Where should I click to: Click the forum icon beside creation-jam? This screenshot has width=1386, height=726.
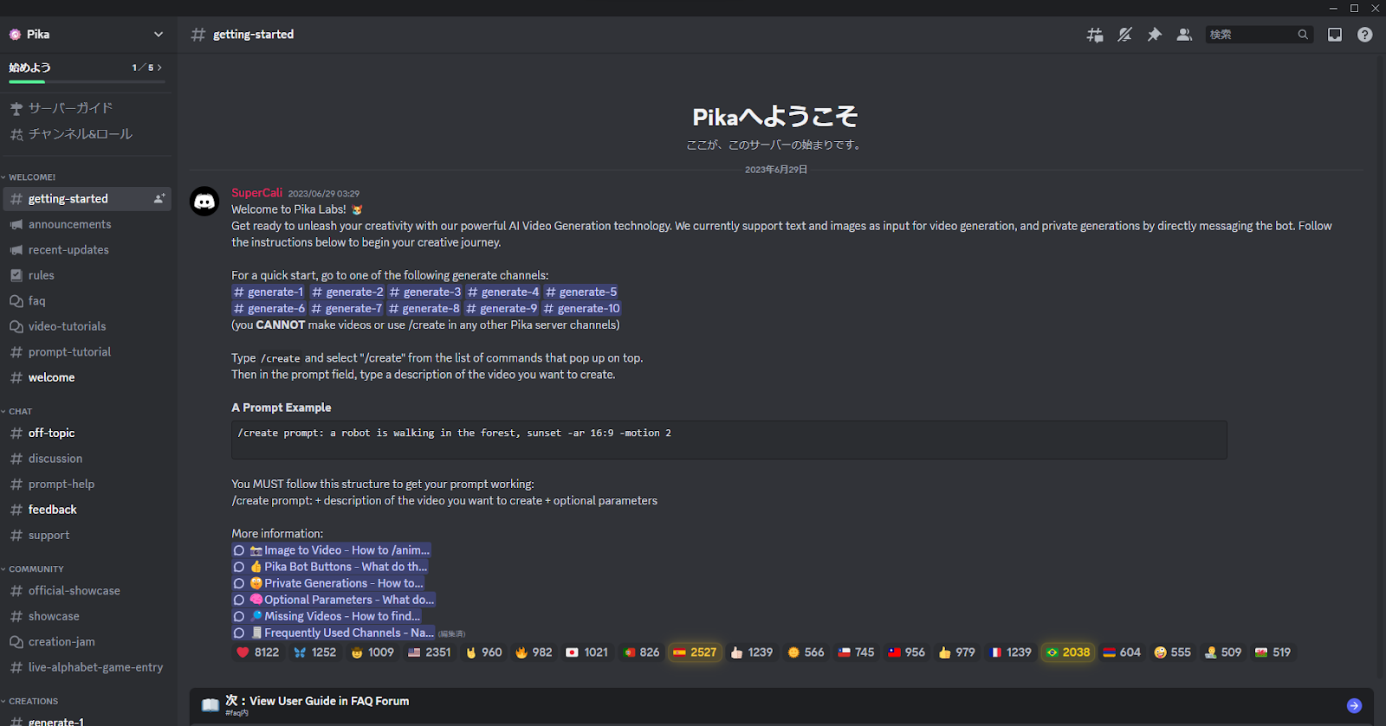tap(16, 642)
